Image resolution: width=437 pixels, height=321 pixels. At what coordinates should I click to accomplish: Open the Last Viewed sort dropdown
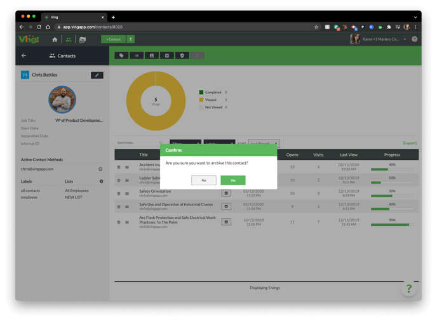point(264,143)
